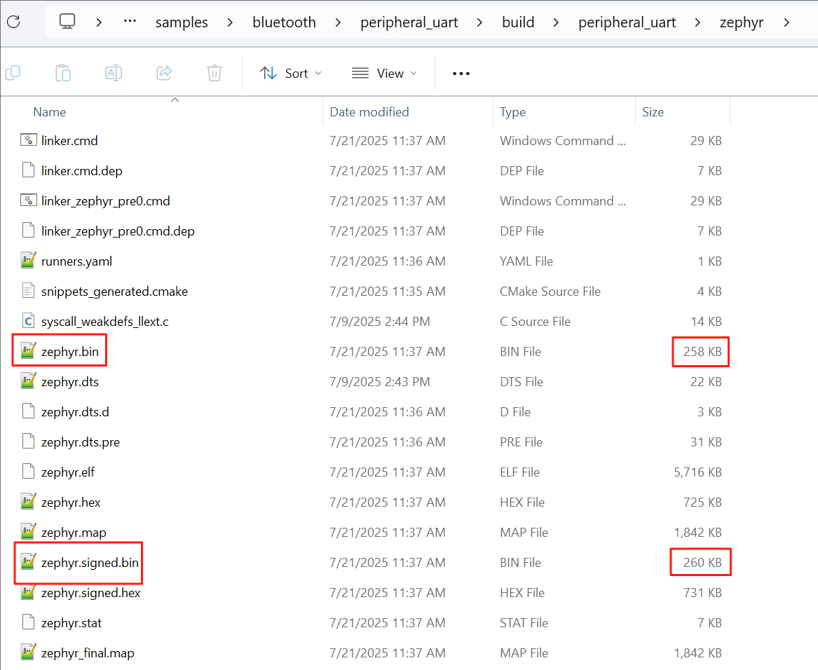The width and height of the screenshot is (818, 670).
Task: Click the linker.cmd.dep file icon
Action: click(29, 170)
